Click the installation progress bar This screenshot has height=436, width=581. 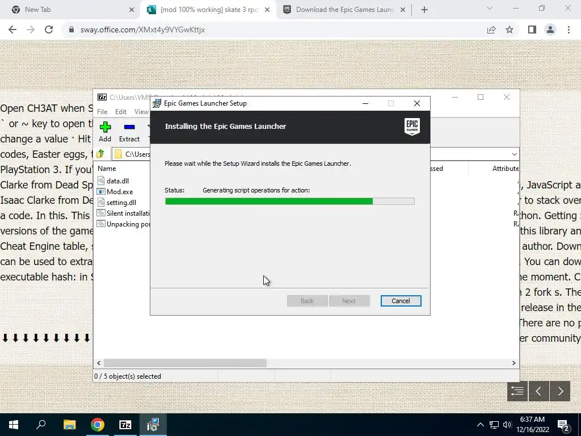(290, 202)
